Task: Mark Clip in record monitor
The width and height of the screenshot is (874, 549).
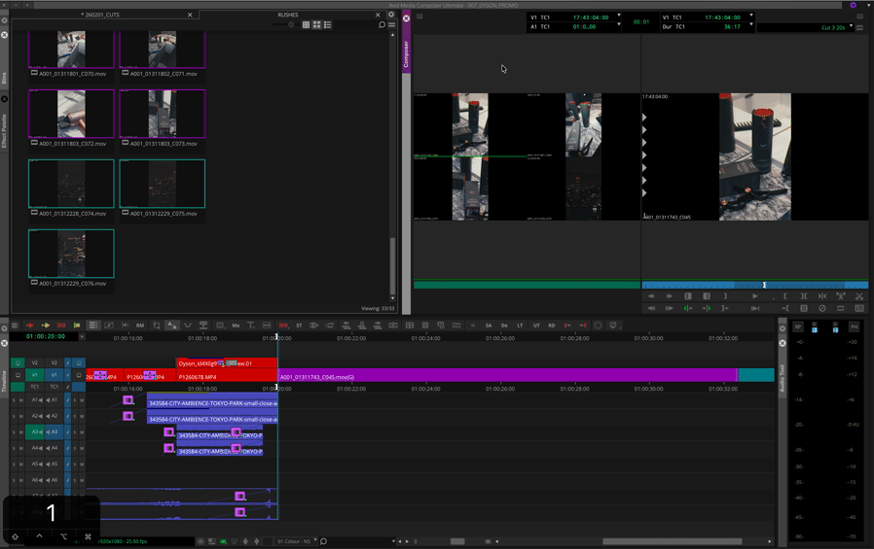Action: [x=804, y=296]
